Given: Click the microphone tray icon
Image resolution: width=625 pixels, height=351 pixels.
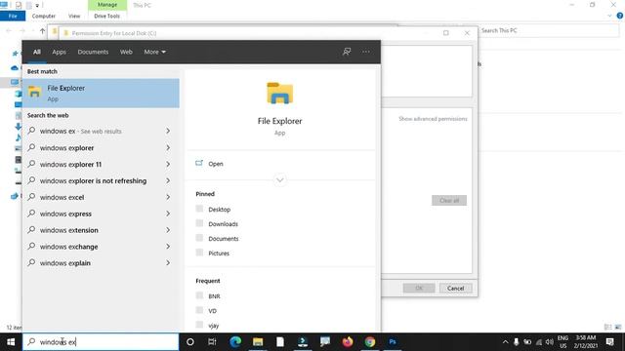Looking at the screenshot, I should pyautogui.click(x=517, y=342).
